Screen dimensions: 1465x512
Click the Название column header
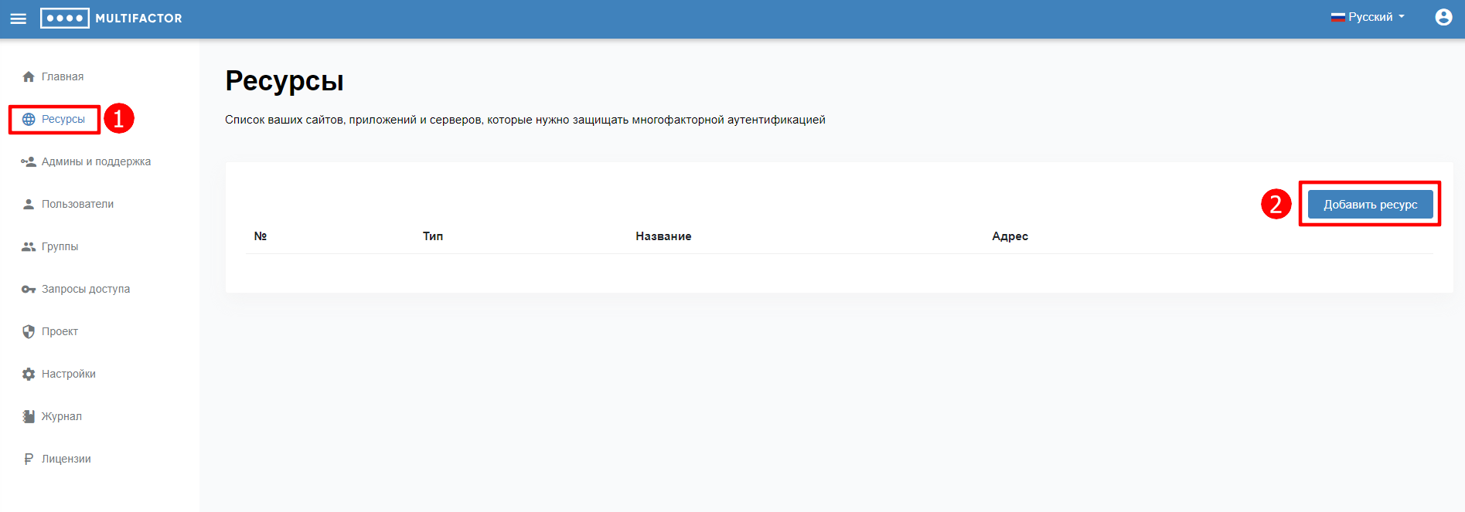coord(663,236)
